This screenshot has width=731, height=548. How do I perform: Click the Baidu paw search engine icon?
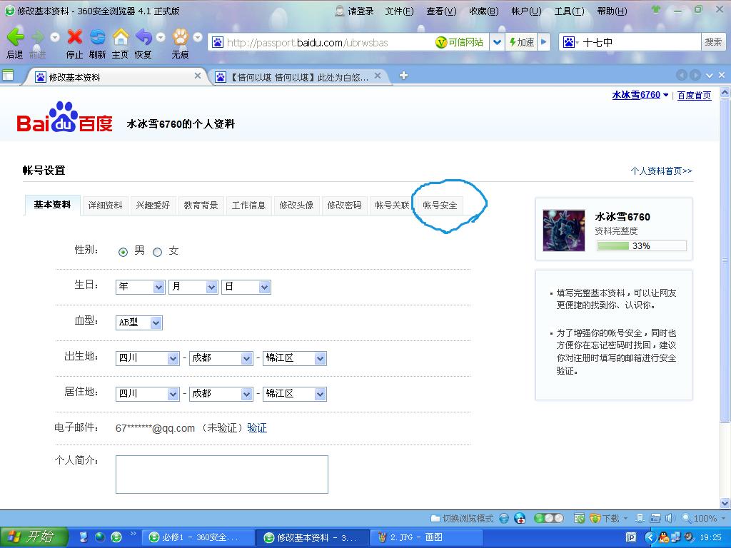tap(569, 42)
